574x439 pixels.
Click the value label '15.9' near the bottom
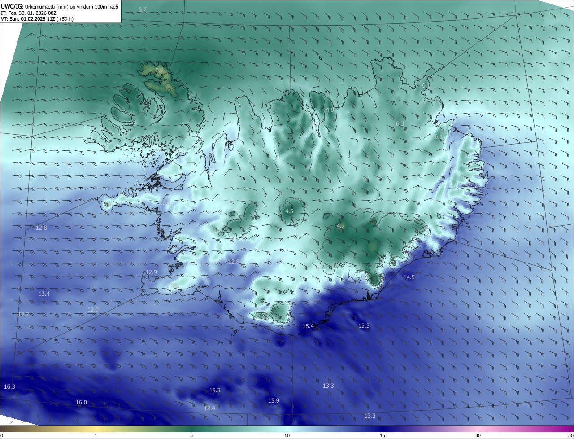tap(274, 400)
